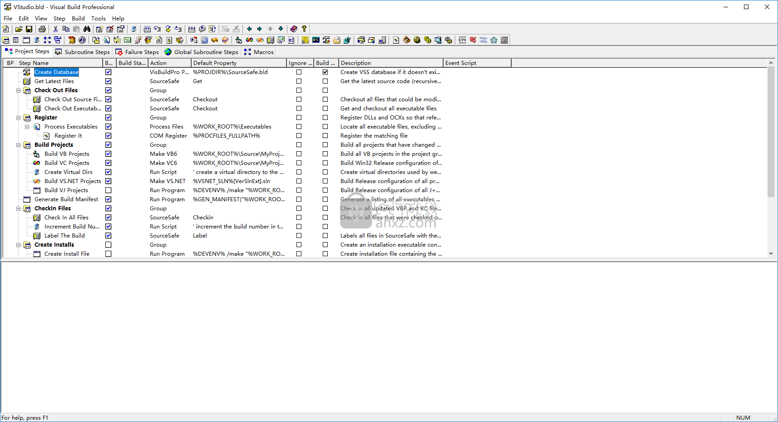This screenshot has width=778, height=422.
Task: Click the red P4 Perforce icon
Action: point(473,40)
